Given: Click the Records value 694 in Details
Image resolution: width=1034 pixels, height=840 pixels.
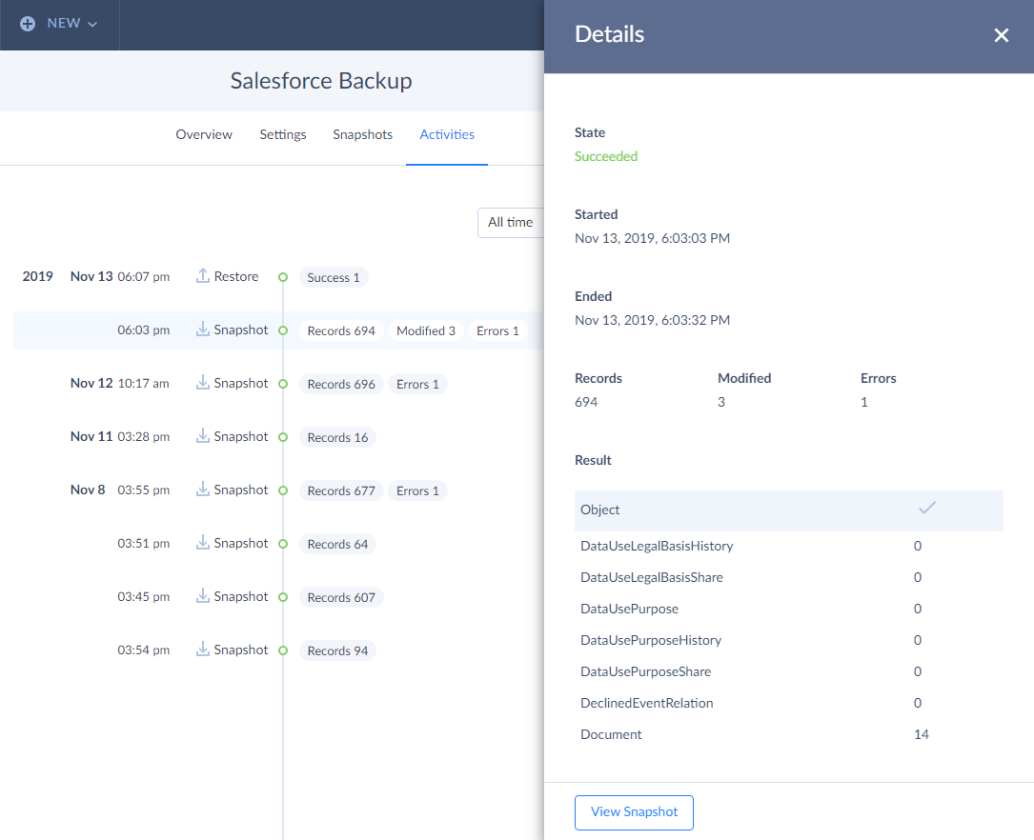Looking at the screenshot, I should [x=586, y=403].
